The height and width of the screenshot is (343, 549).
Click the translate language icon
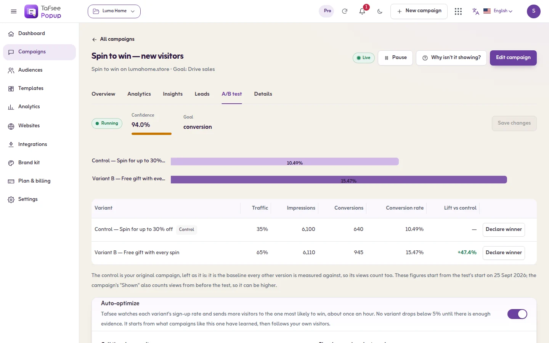click(x=475, y=11)
